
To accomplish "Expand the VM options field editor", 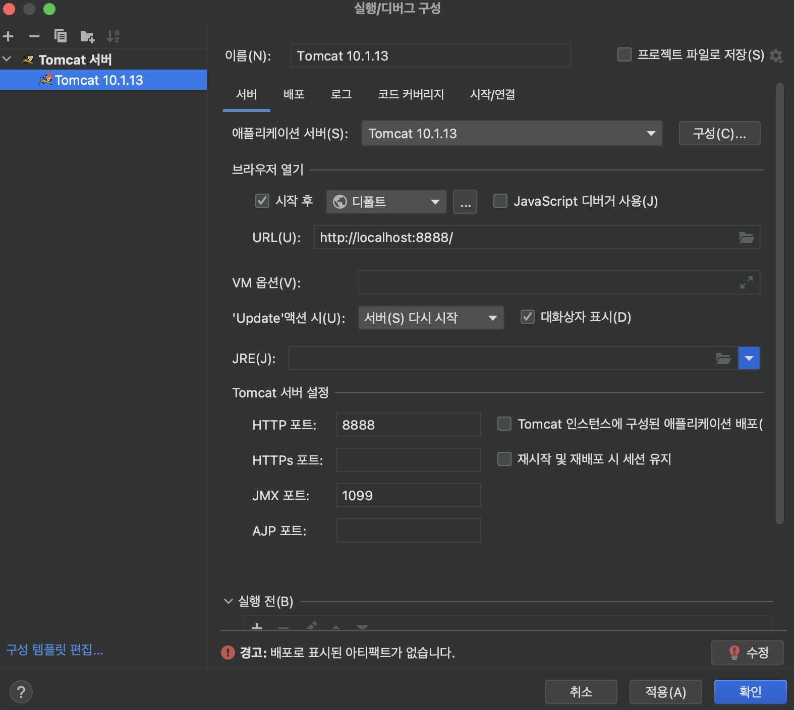I will coord(747,282).
